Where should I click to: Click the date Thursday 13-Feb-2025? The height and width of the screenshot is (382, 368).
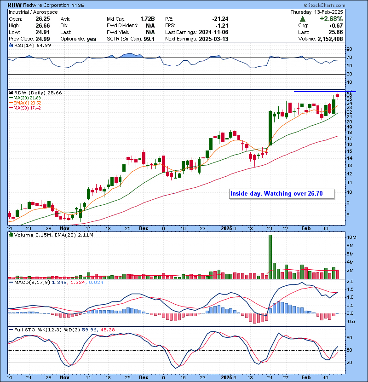316,12
